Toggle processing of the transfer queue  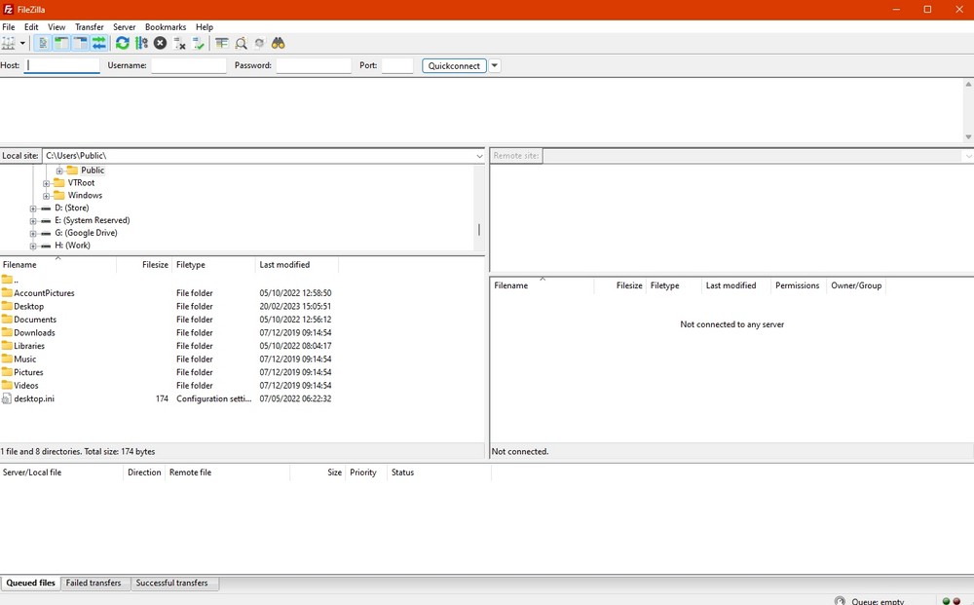tap(141, 43)
